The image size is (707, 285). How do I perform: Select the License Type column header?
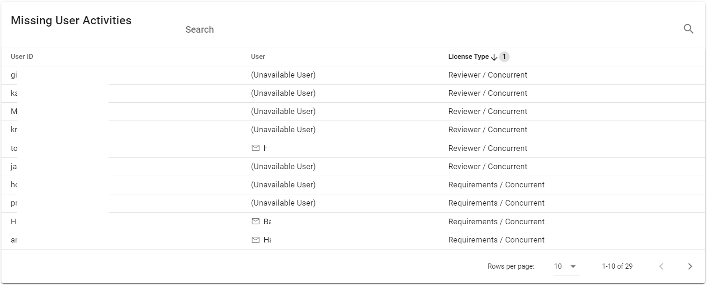[468, 56]
